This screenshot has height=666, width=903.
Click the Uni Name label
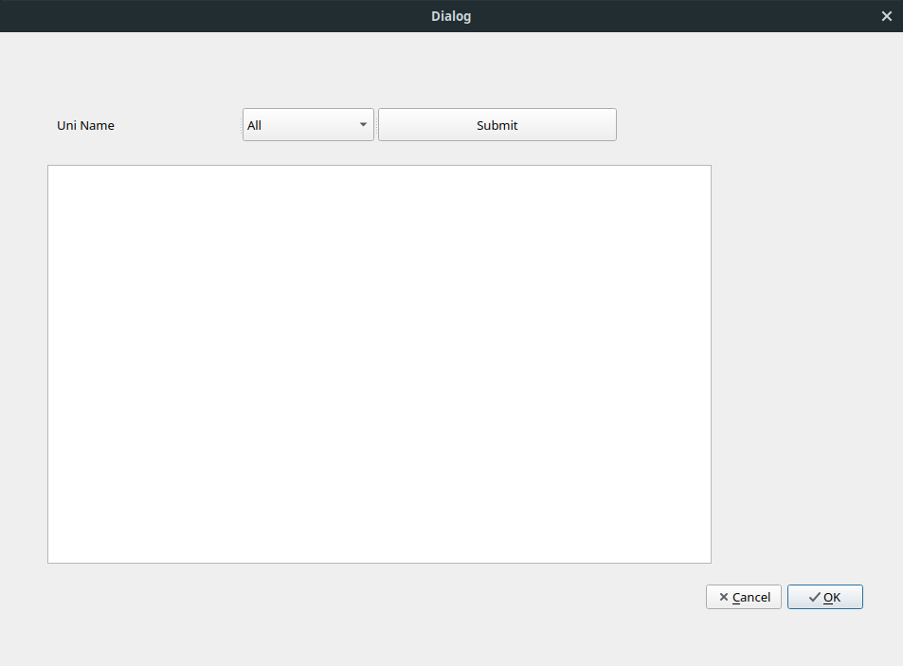pyautogui.click(x=85, y=125)
